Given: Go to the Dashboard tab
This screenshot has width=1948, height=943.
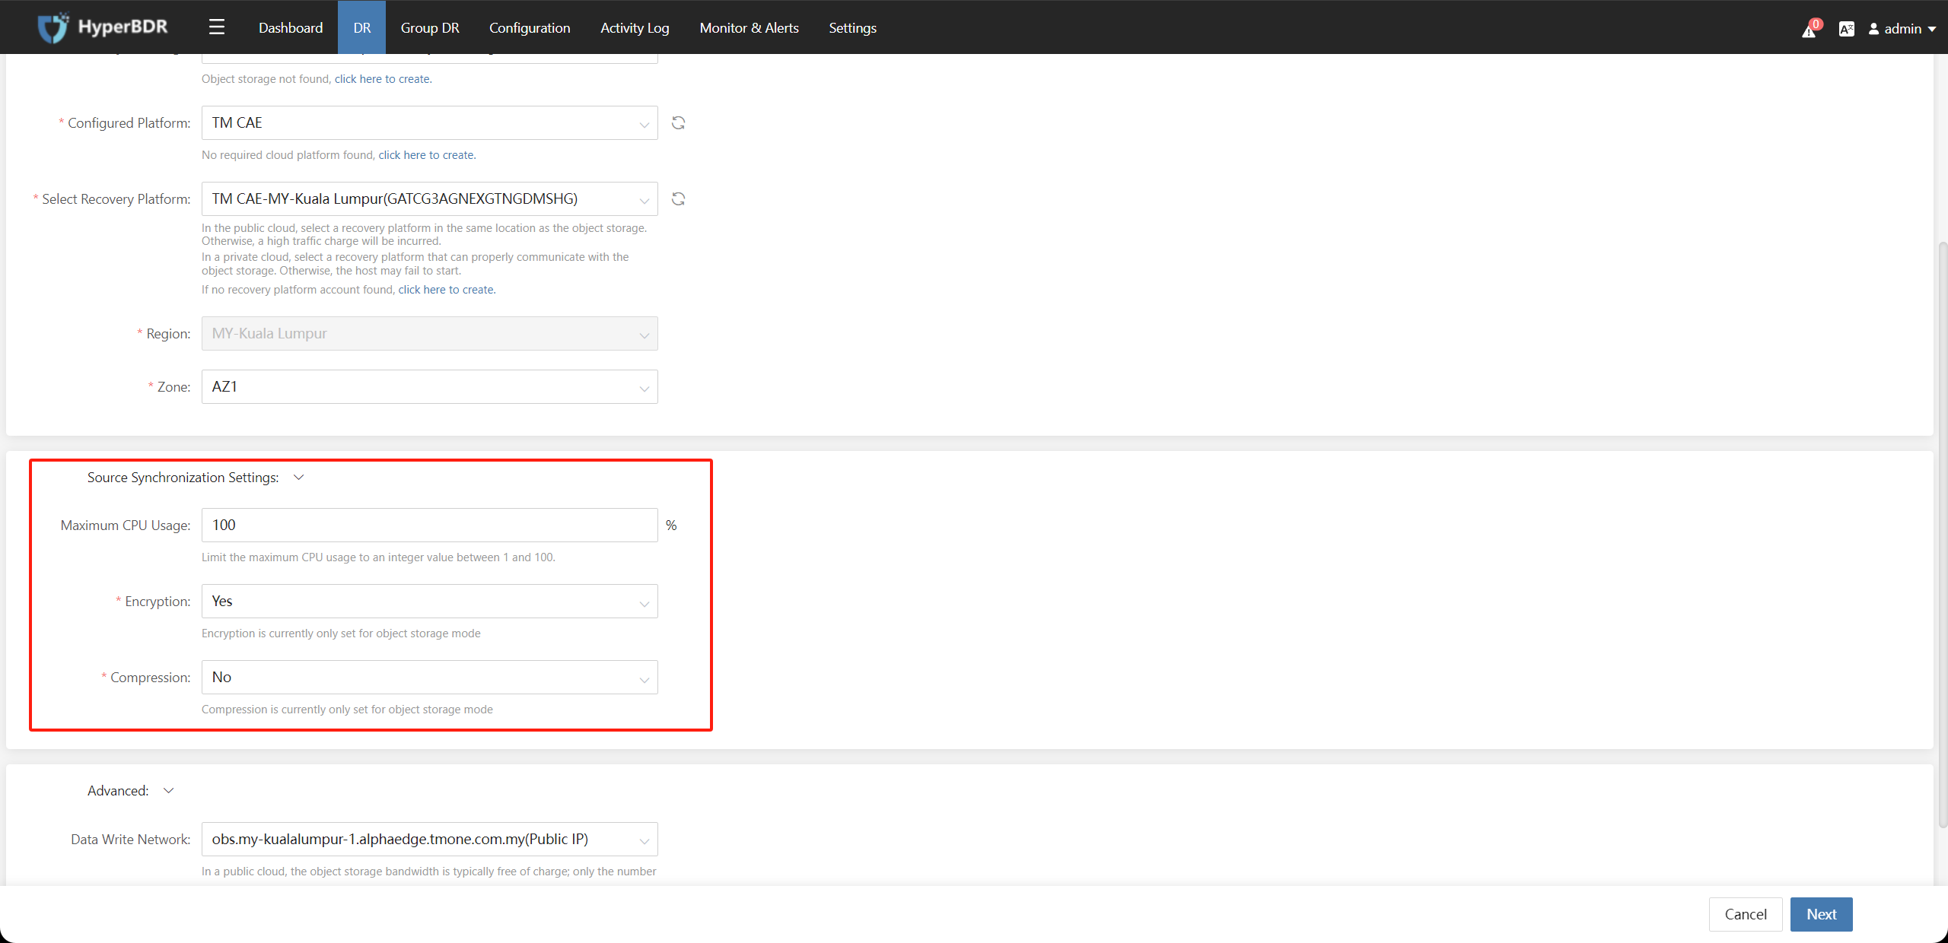Looking at the screenshot, I should [291, 27].
